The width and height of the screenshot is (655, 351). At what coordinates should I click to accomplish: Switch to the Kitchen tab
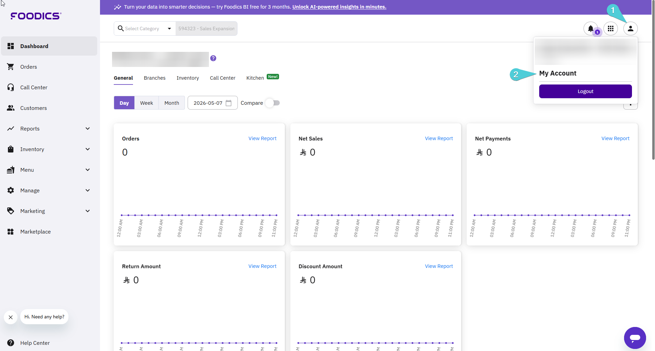(255, 78)
